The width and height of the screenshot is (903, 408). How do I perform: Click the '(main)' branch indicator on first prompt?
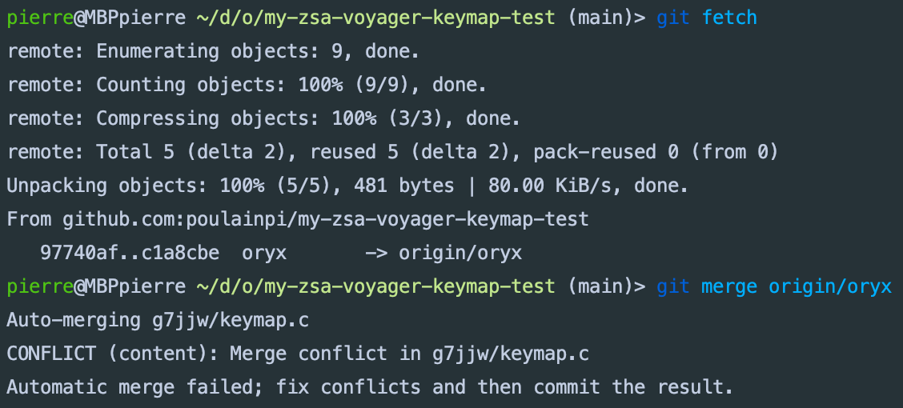pyautogui.click(x=600, y=18)
